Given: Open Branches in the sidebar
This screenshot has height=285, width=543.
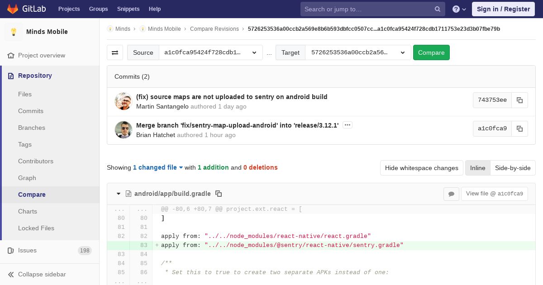Looking at the screenshot, I should click(x=32, y=128).
